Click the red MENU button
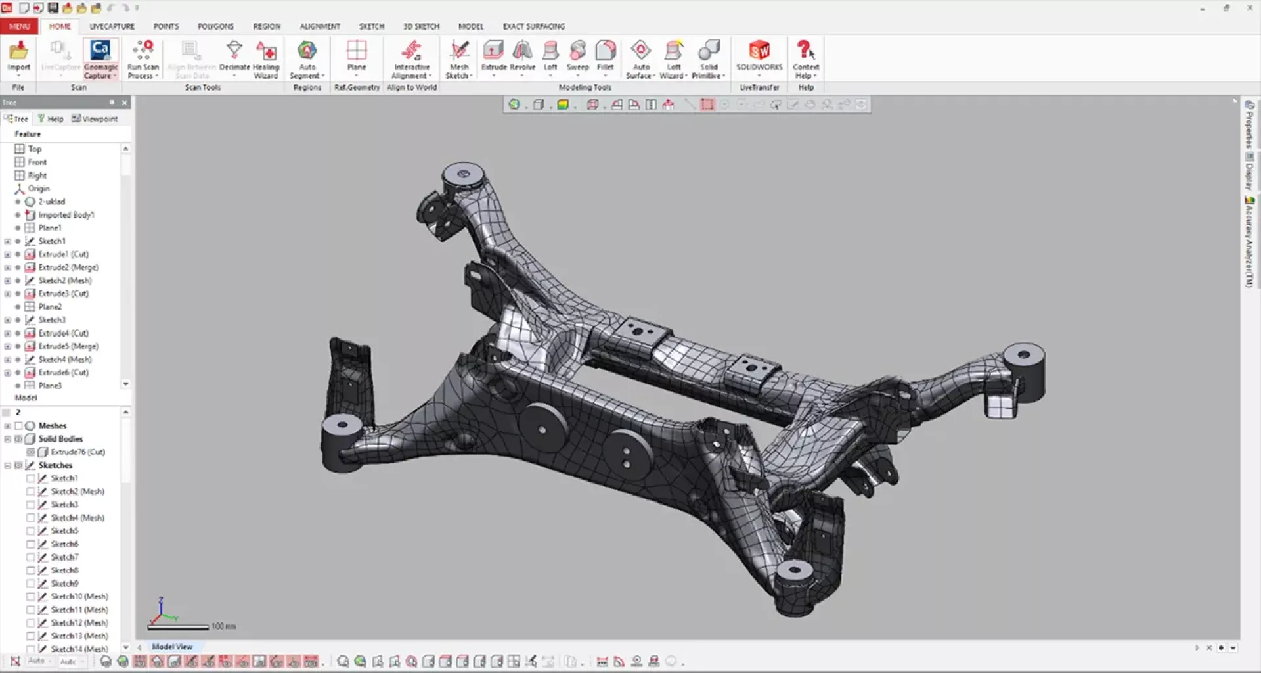Image resolution: width=1261 pixels, height=673 pixels. (x=19, y=26)
